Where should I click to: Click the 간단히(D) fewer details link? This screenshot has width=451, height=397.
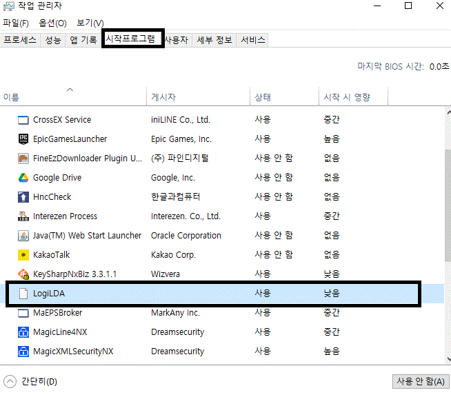click(39, 381)
